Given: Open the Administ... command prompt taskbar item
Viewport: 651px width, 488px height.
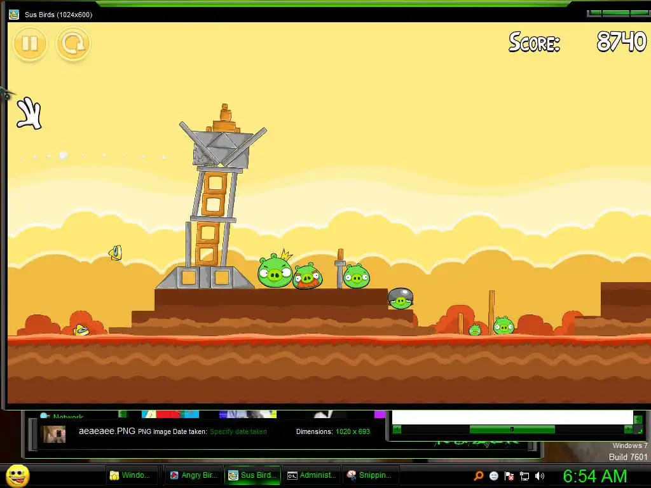Looking at the screenshot, I should (x=312, y=475).
